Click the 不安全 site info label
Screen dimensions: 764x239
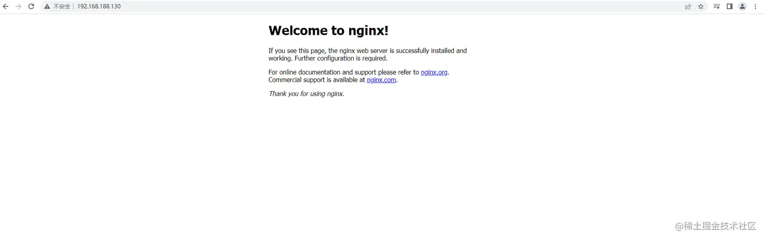pos(62,7)
